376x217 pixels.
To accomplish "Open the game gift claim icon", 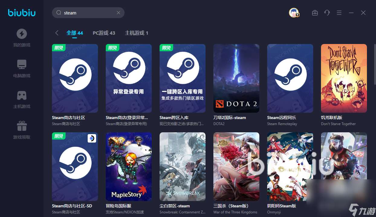I will tap(21, 126).
